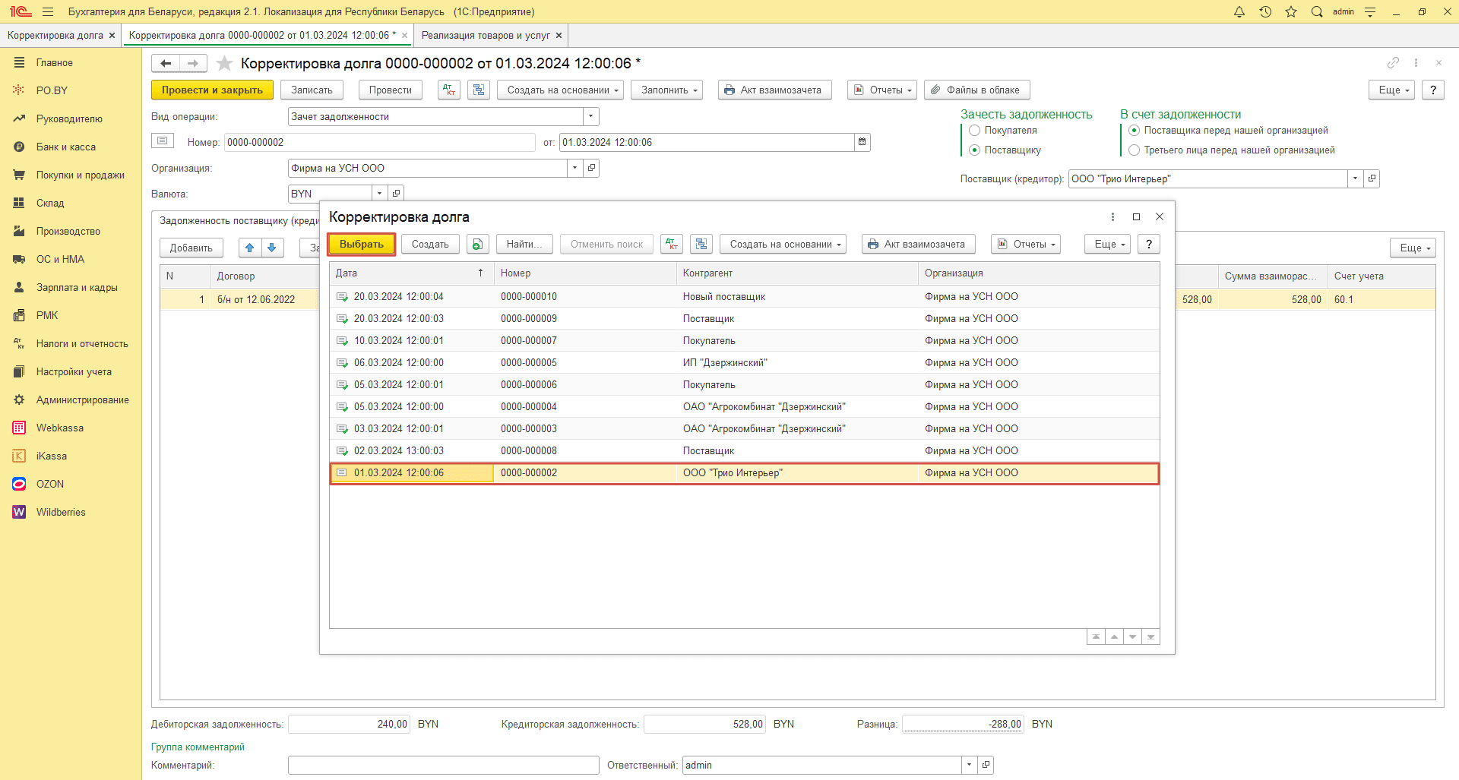Viewport: 1459px width, 780px height.
Task: Open Покупки и продажи section
Action: (81, 175)
